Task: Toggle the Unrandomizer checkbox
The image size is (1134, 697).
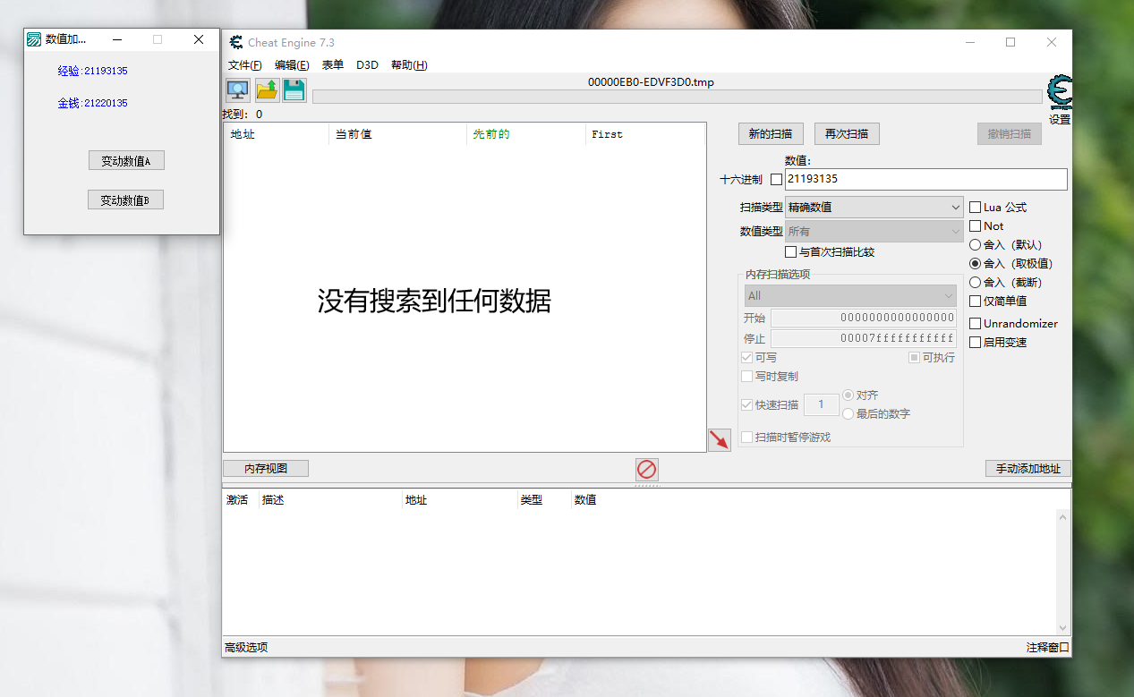Action: pyautogui.click(x=976, y=323)
